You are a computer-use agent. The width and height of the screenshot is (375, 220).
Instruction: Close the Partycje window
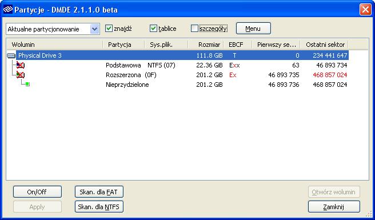point(365,10)
